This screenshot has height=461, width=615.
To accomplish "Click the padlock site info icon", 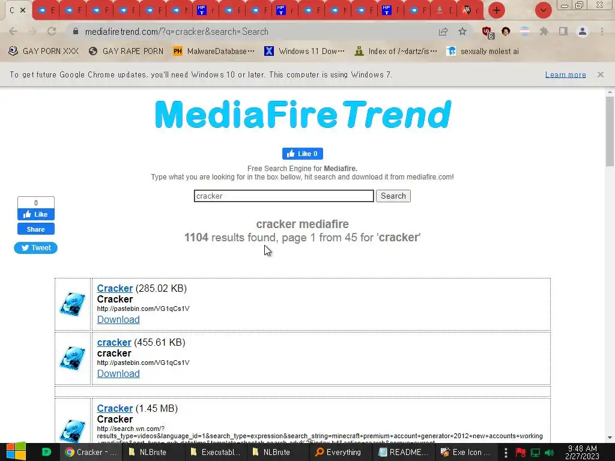I will click(76, 31).
